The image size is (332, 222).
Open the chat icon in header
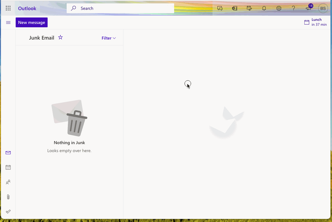click(220, 8)
